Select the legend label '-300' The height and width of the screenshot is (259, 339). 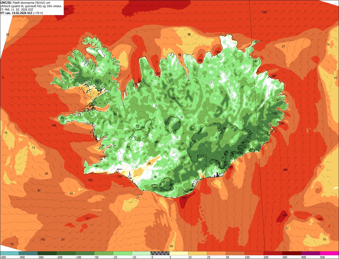tap(40, 257)
